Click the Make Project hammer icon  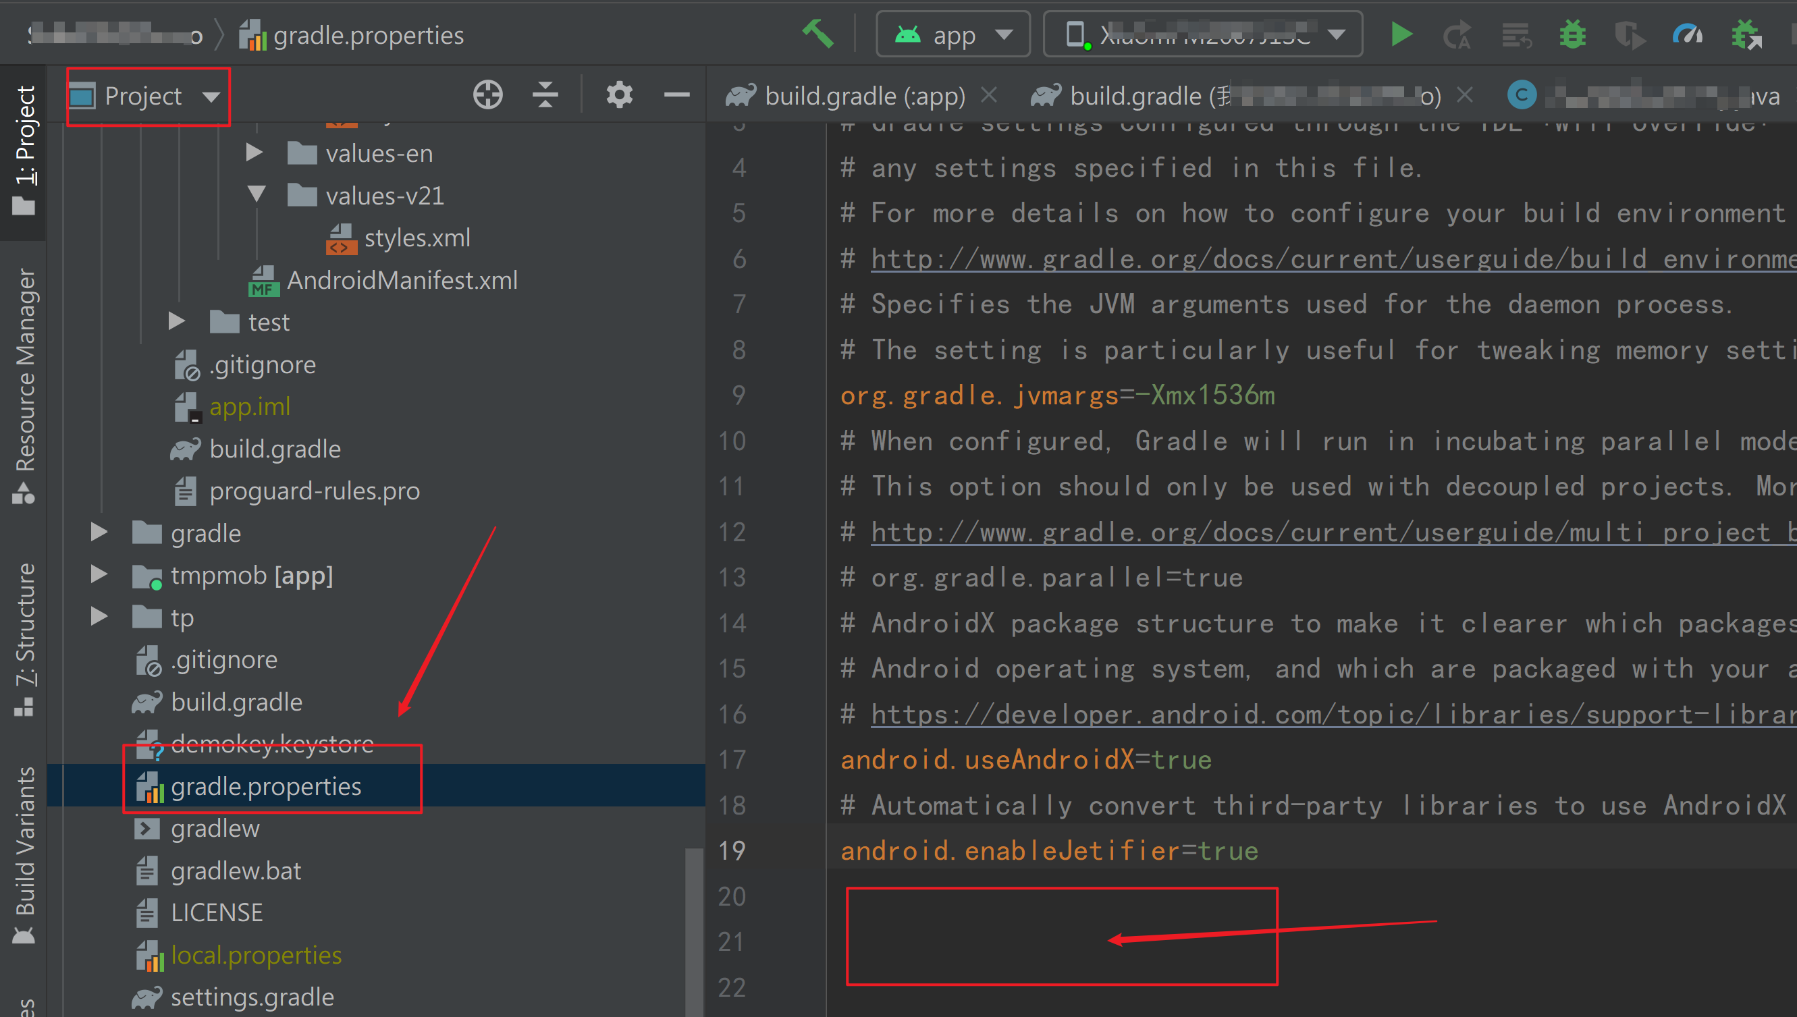point(817,34)
